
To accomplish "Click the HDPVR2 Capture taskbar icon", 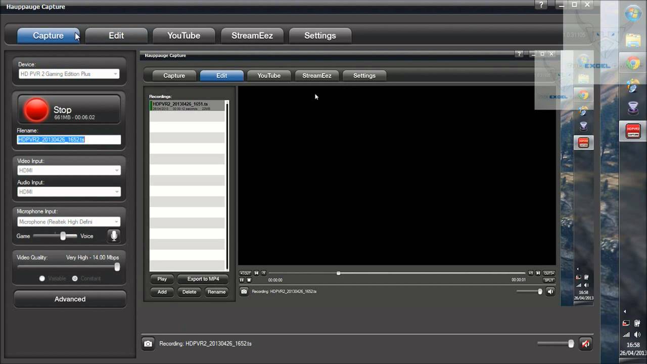I will tap(633, 131).
